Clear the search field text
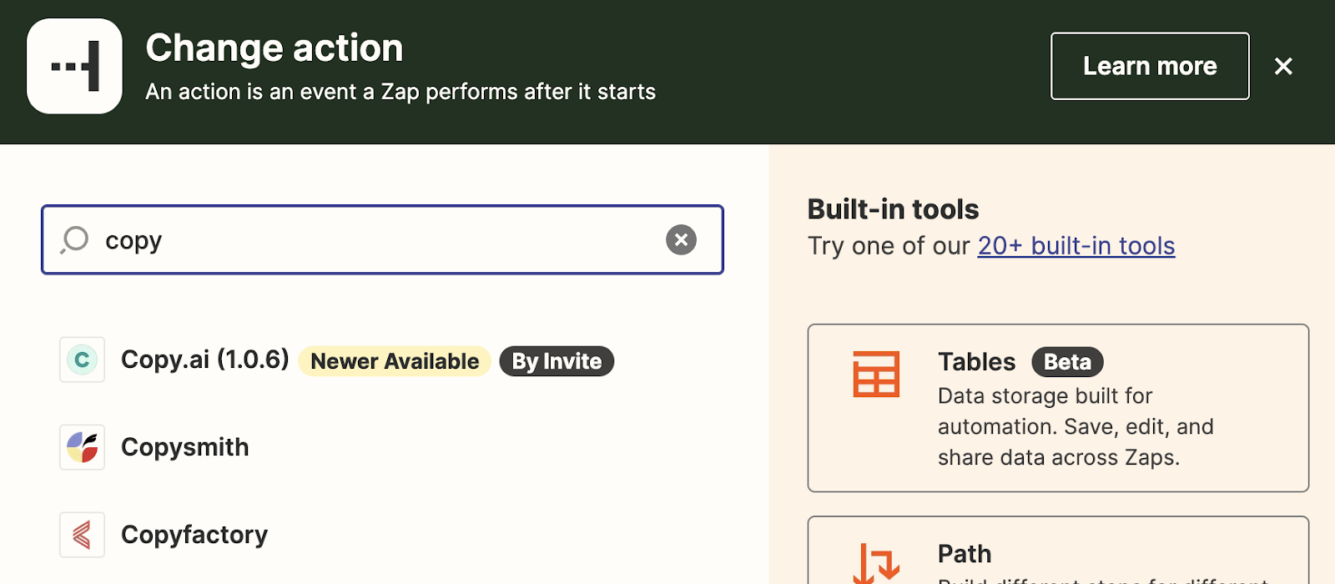The image size is (1335, 584). (681, 239)
